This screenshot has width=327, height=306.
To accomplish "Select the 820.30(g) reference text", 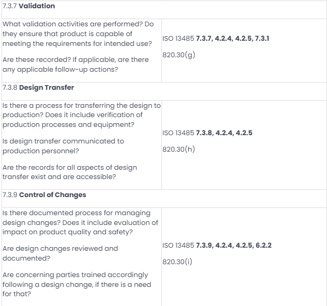I will 179,55.
